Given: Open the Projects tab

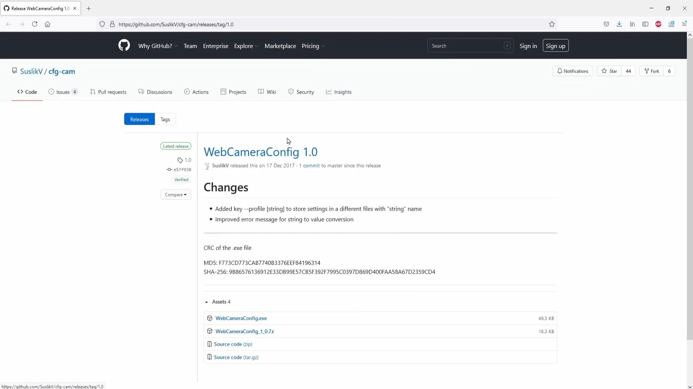Looking at the screenshot, I should (x=233, y=92).
